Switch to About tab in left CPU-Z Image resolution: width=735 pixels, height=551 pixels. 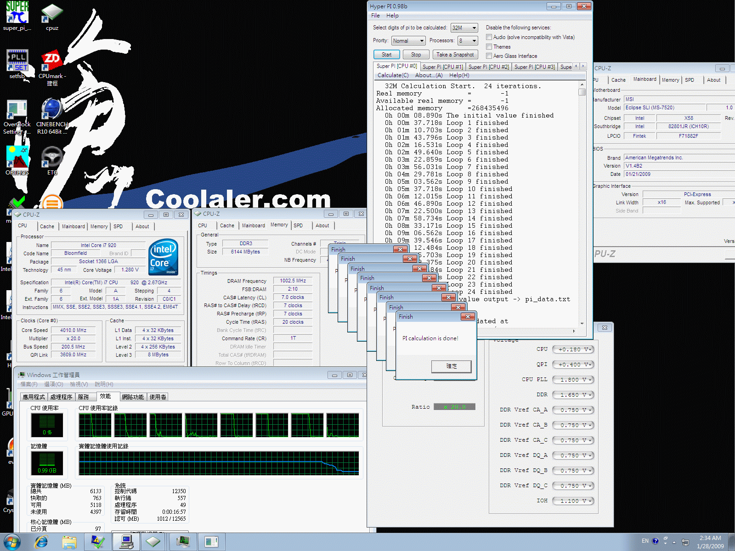[142, 226]
